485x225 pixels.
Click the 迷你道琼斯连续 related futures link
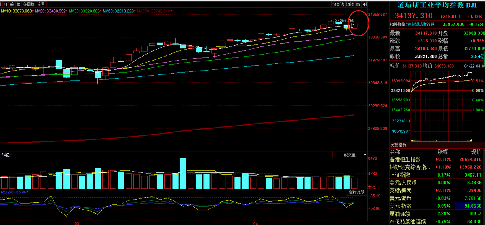coord(421,24)
